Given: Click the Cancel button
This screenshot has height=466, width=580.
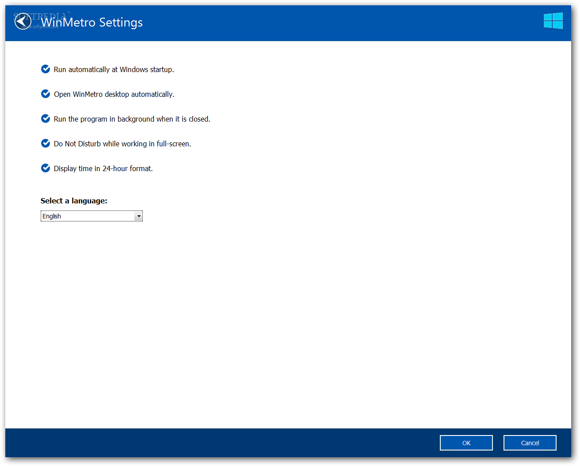Looking at the screenshot, I should pos(530,443).
